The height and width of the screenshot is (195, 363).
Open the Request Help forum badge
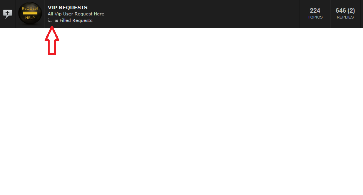coord(30,13)
